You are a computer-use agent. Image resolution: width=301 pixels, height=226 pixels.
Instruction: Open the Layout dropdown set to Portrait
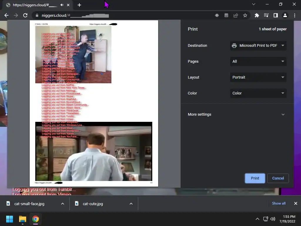pyautogui.click(x=258, y=77)
